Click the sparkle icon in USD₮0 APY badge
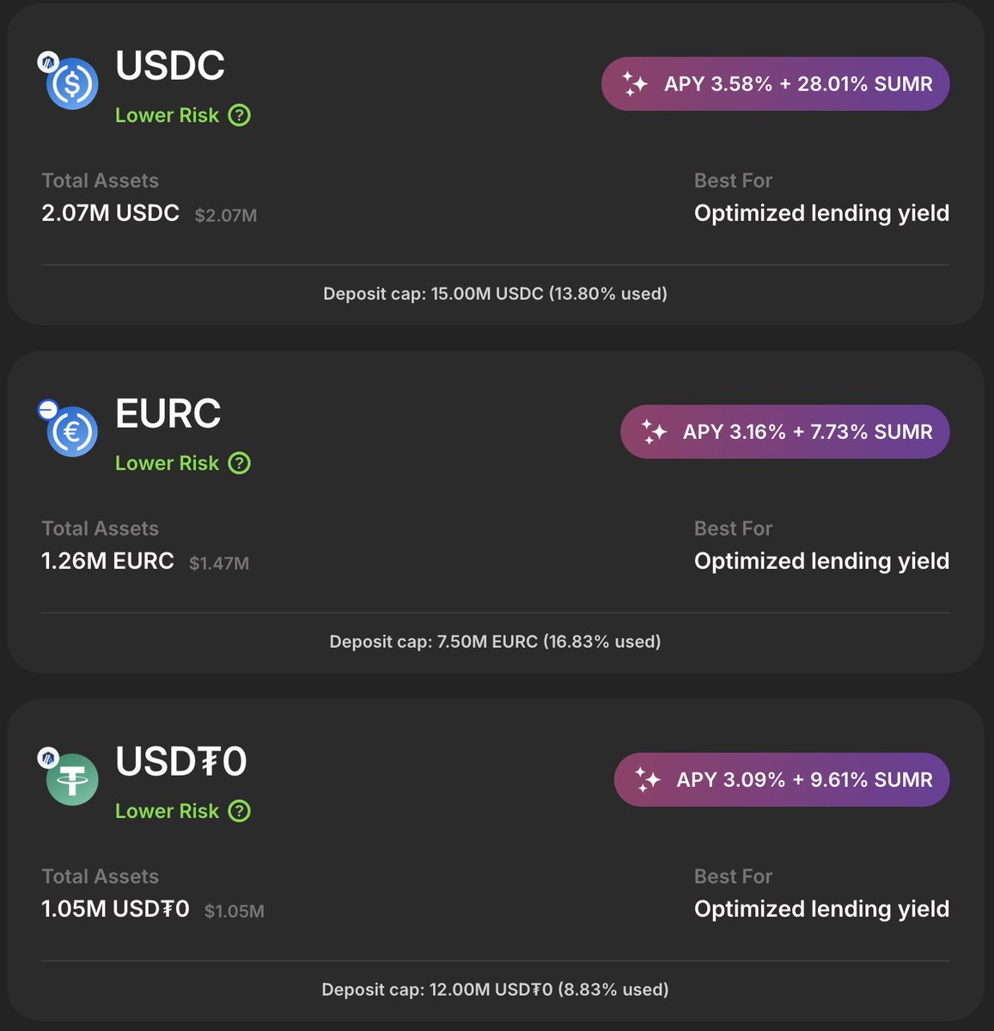 point(647,779)
